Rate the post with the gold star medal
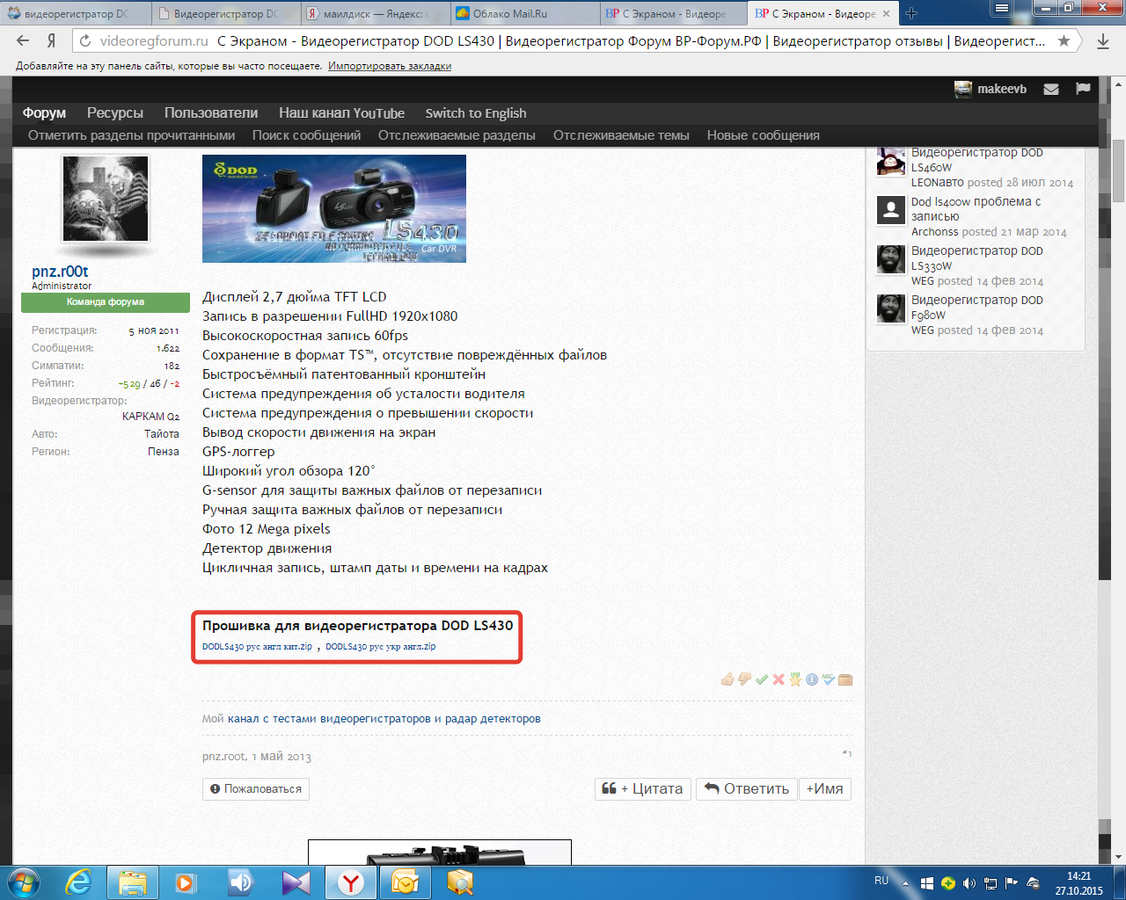 [x=795, y=679]
